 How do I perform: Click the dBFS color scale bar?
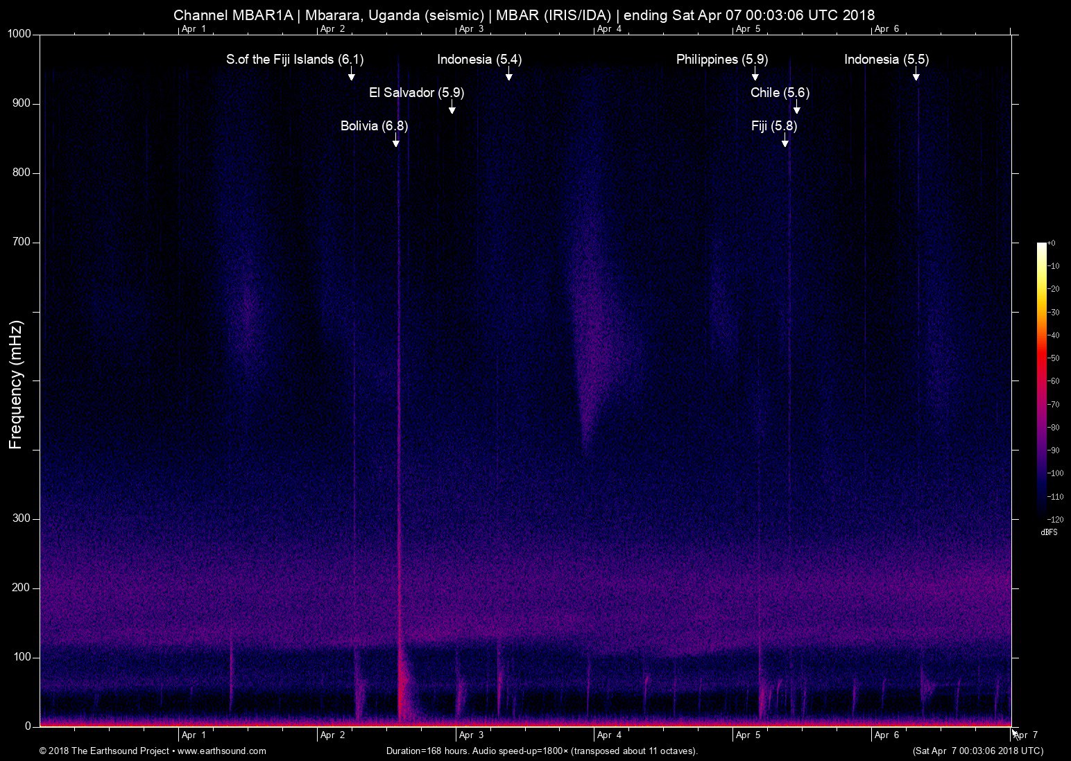(1042, 380)
